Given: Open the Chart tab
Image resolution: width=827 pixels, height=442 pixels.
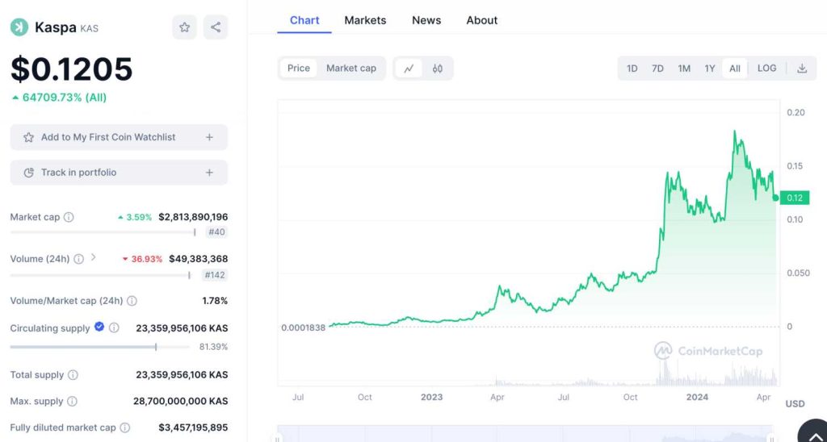Looking at the screenshot, I should (304, 20).
